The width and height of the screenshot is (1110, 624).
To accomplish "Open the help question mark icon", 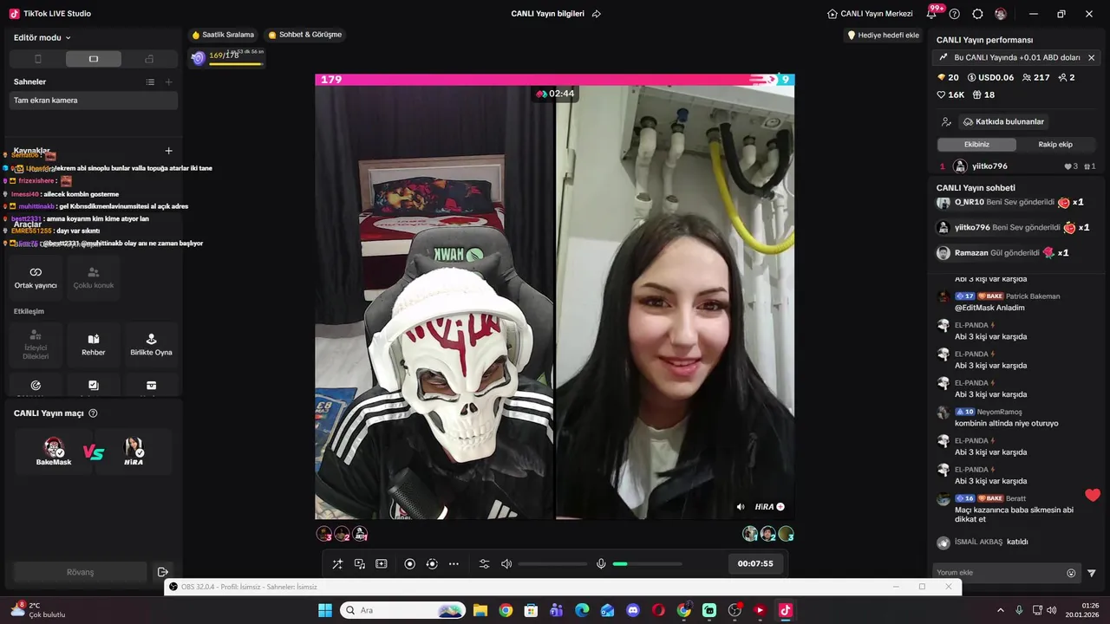I will (x=955, y=14).
